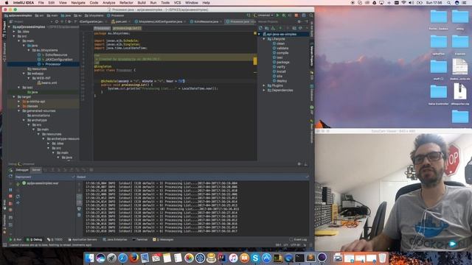472x265 pixels.
Task: Click the Processor breadcrumb above the editor
Action: [x=102, y=28]
